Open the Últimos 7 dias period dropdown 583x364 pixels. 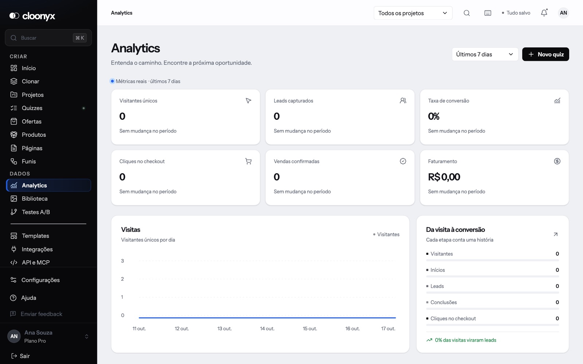(x=485, y=54)
